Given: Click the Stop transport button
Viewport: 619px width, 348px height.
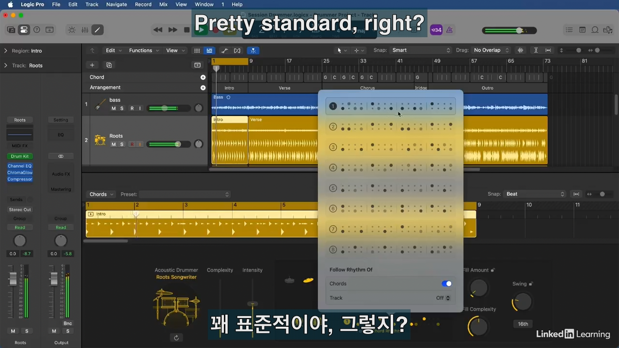Looking at the screenshot, I should coord(187,30).
